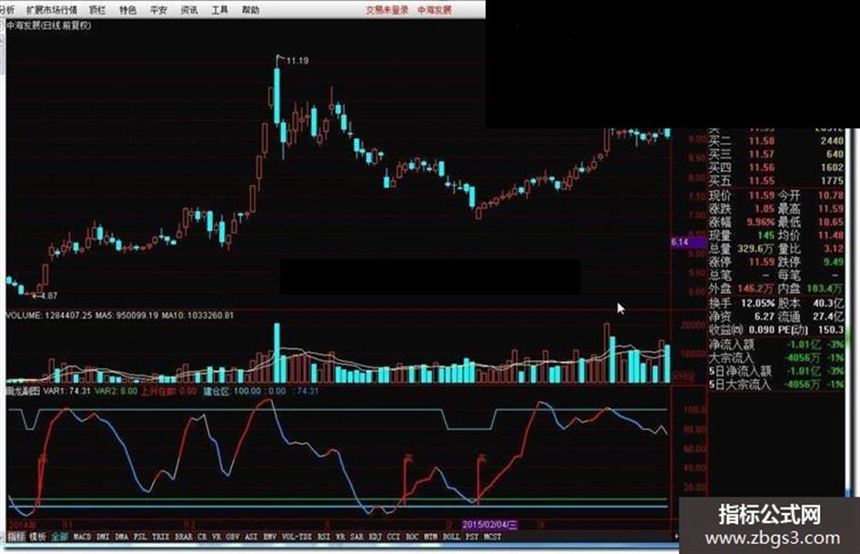
Task: Click the 5日大宗流入 row
Action: (776, 384)
